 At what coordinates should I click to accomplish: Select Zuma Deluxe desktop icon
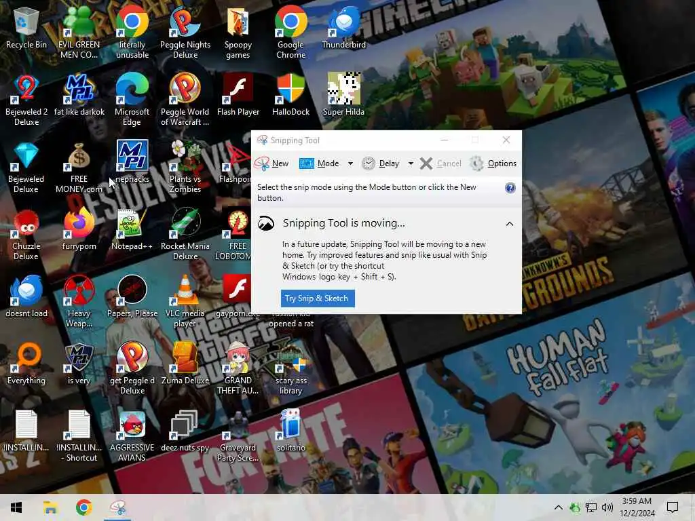click(185, 364)
